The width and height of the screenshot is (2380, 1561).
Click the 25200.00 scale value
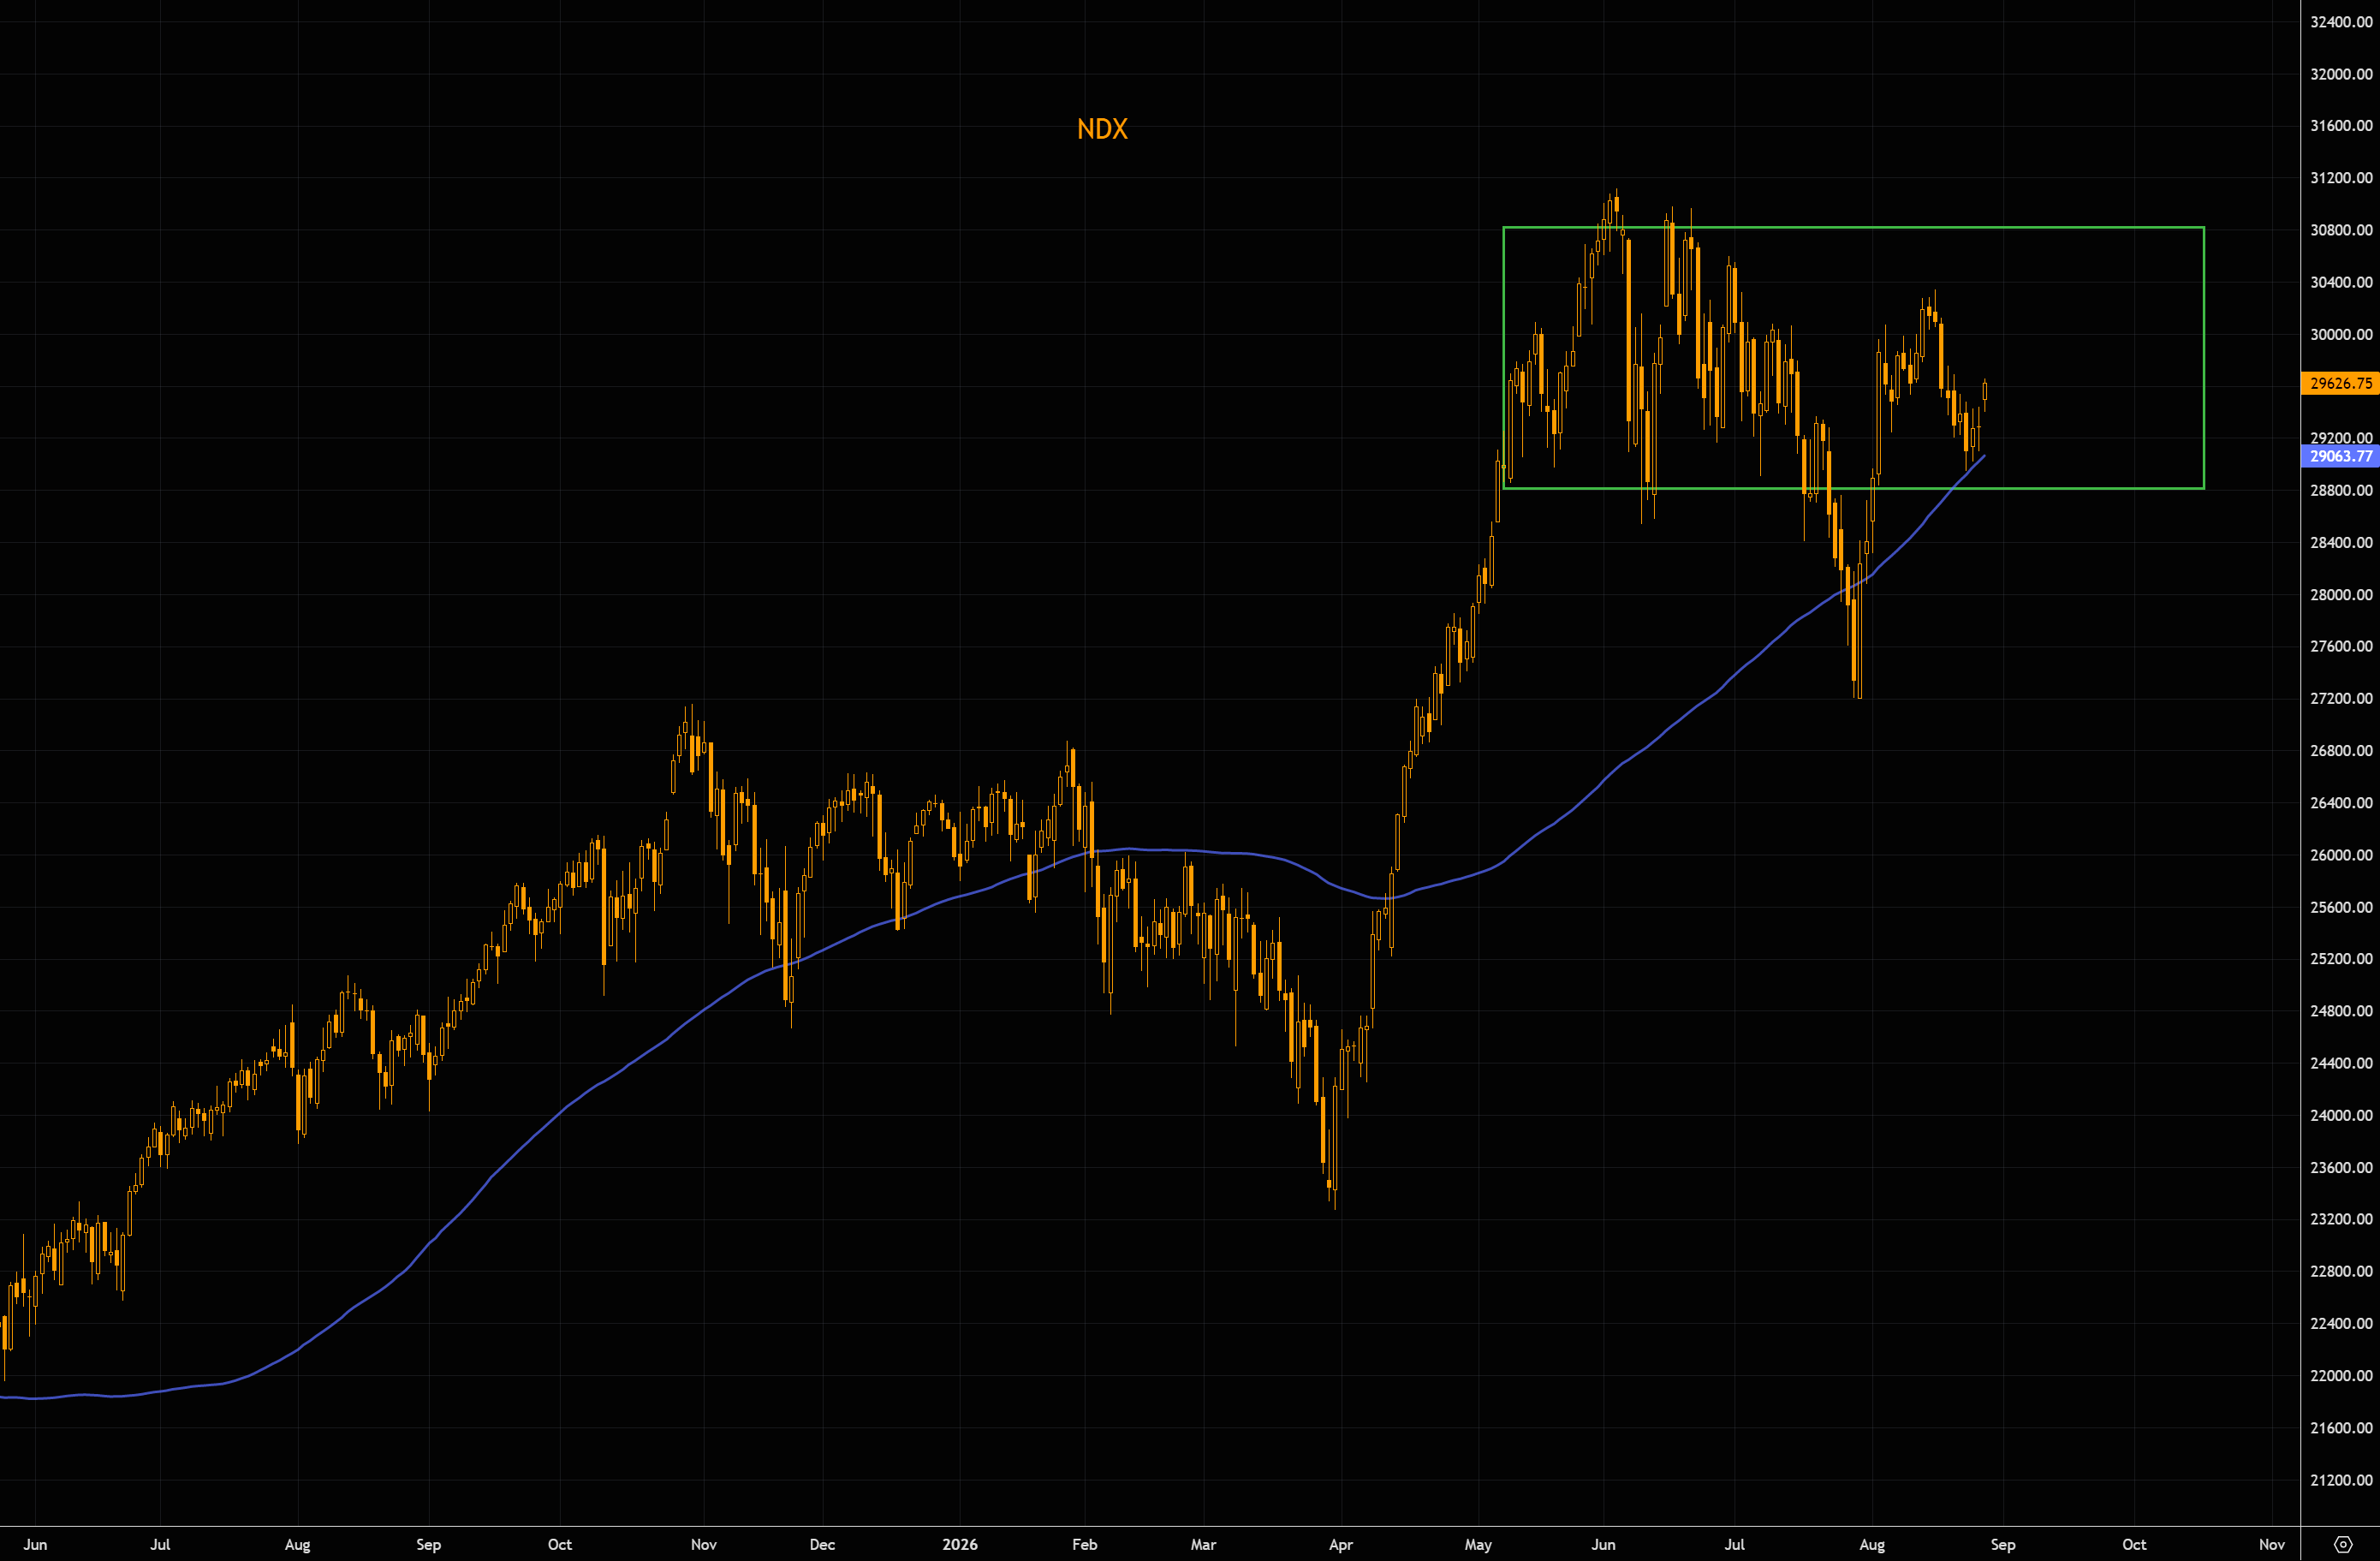[2341, 959]
